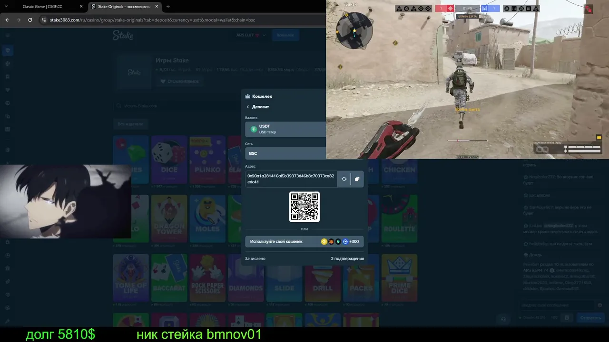Click the MetaMask fox wallet icon
Screen dimensions: 609x342
coord(332,241)
